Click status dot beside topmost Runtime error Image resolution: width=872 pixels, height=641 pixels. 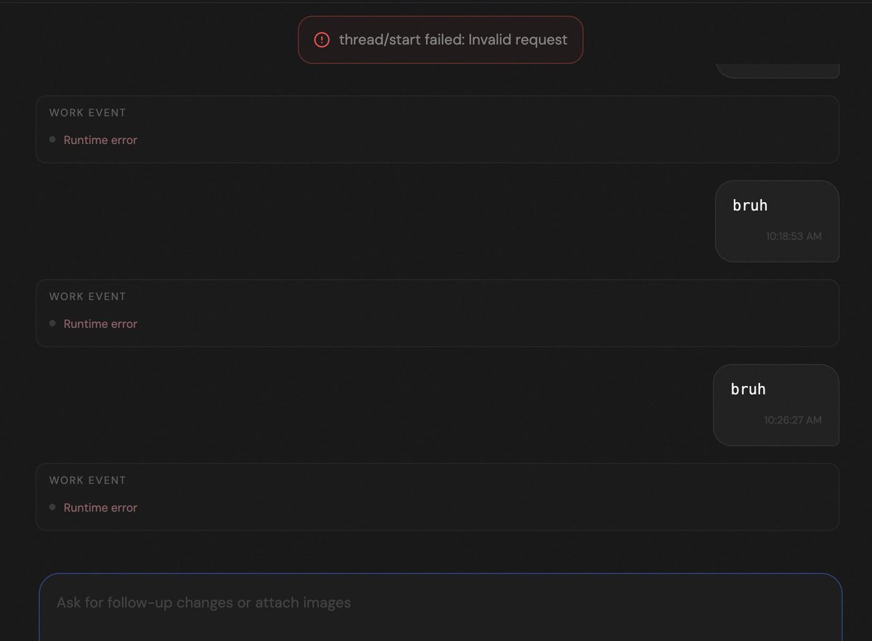click(x=52, y=140)
